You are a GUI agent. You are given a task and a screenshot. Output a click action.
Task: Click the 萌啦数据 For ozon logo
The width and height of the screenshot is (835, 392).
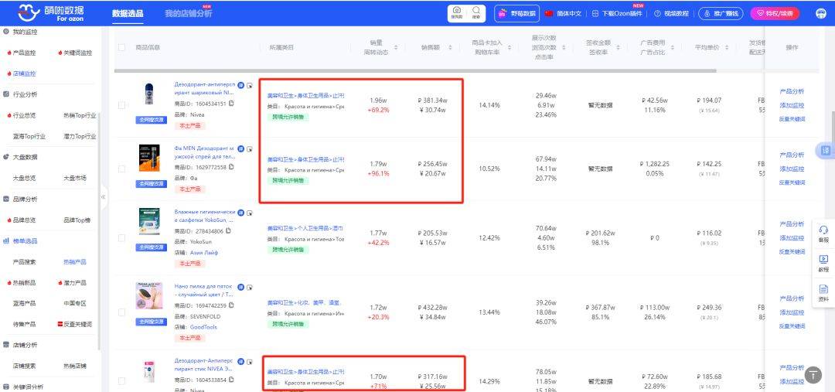click(50, 13)
